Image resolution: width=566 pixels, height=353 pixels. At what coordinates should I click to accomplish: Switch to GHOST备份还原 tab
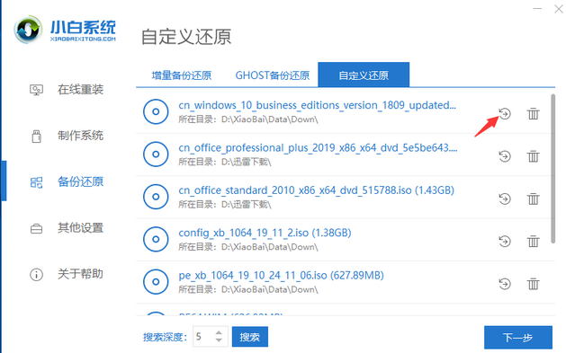pyautogui.click(x=273, y=75)
